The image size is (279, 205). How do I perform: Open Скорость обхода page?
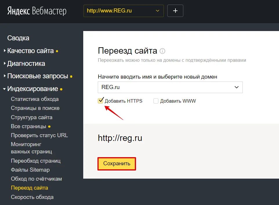click(x=32, y=197)
